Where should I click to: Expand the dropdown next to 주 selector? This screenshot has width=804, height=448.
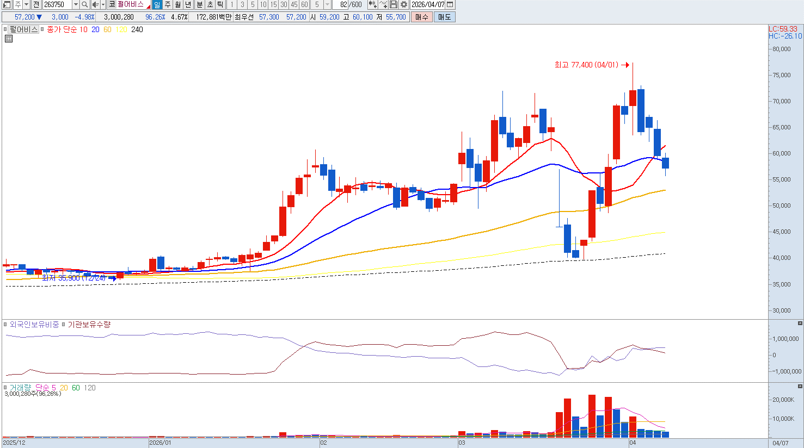(26, 4)
